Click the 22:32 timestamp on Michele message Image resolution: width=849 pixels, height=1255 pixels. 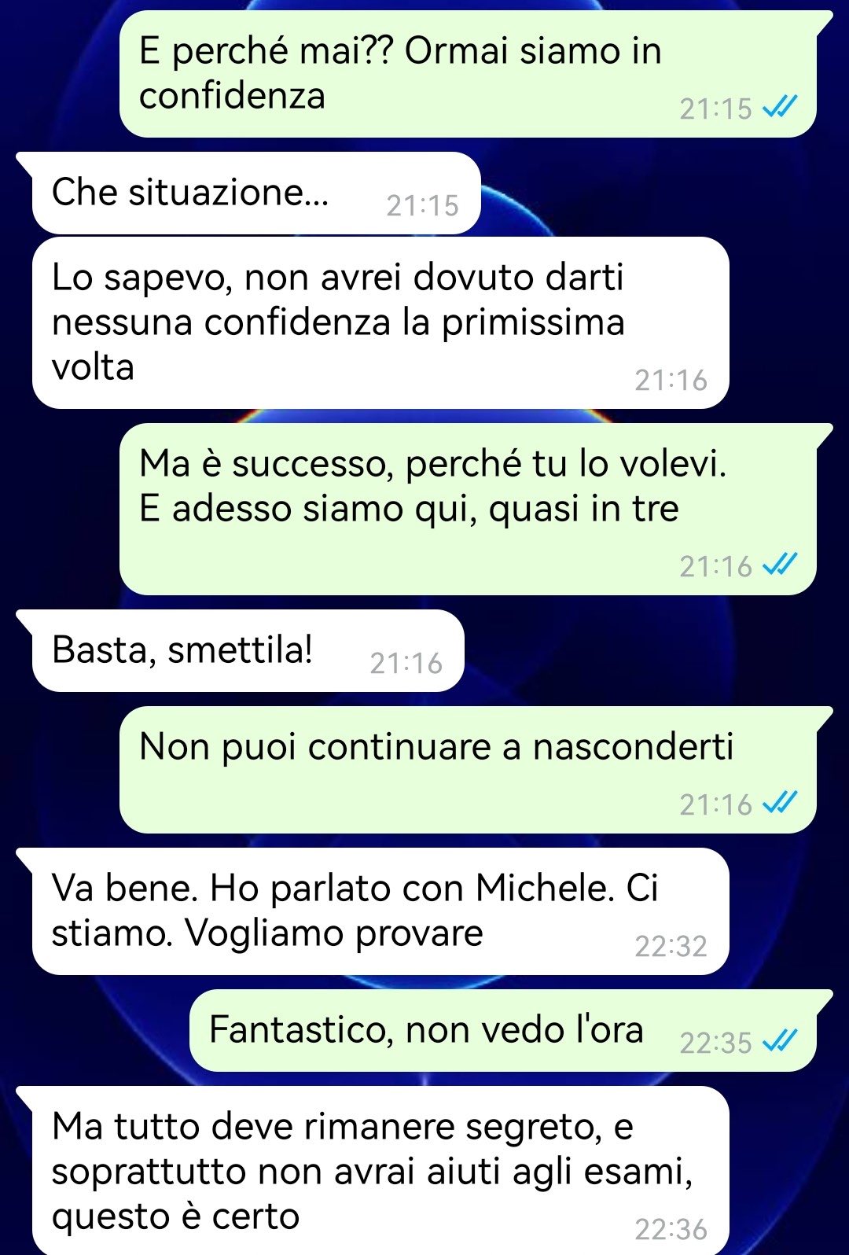point(671,946)
